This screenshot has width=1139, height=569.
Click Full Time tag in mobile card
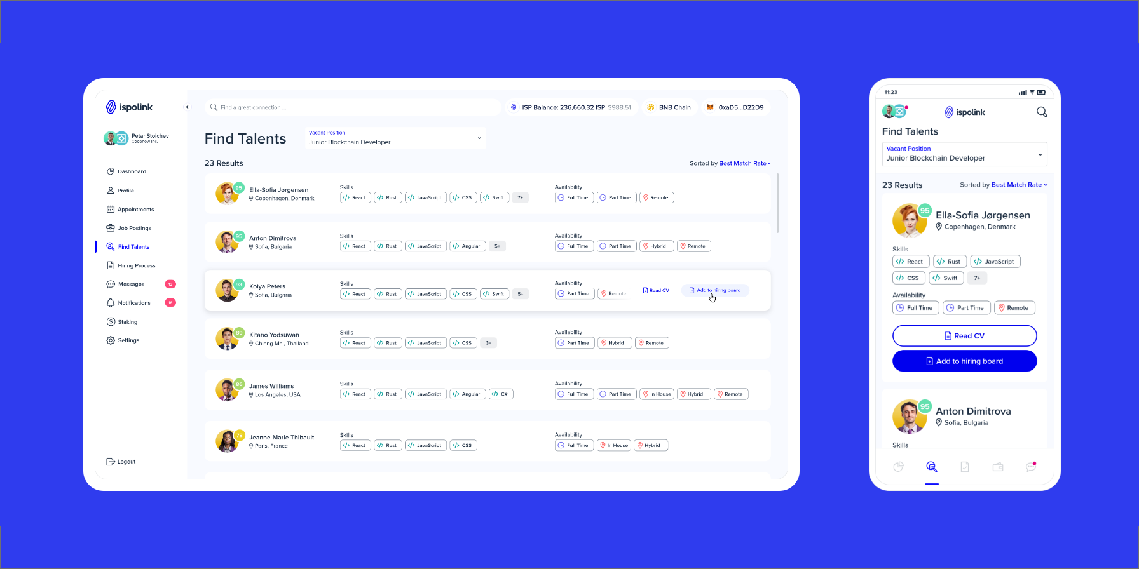[915, 308]
